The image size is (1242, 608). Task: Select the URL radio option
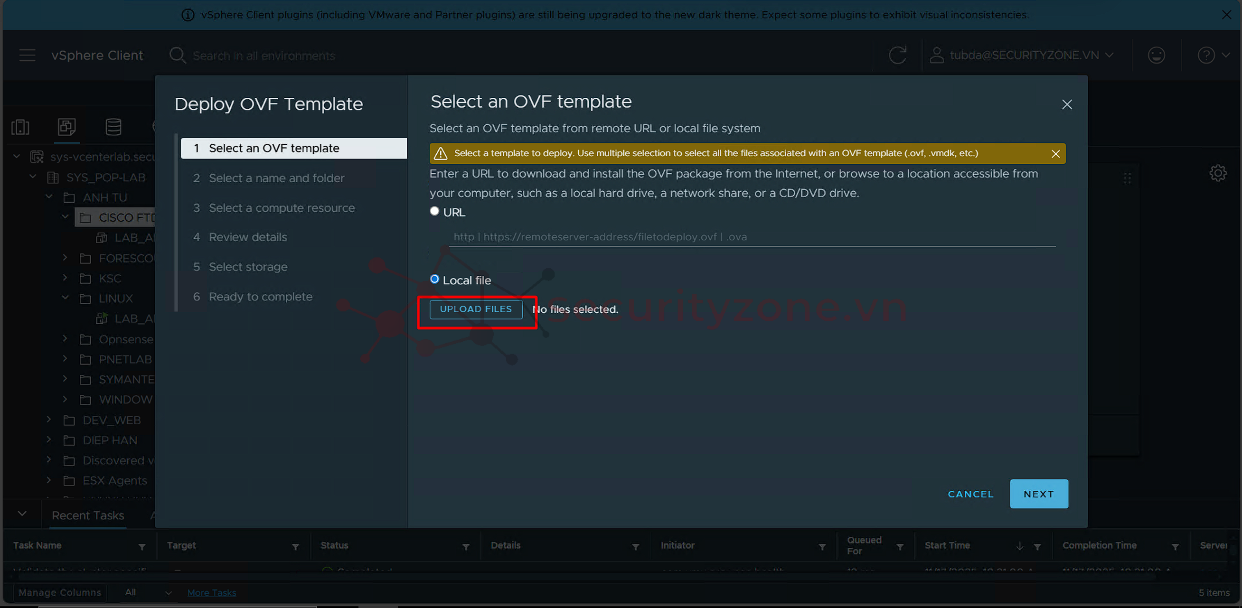tap(434, 211)
